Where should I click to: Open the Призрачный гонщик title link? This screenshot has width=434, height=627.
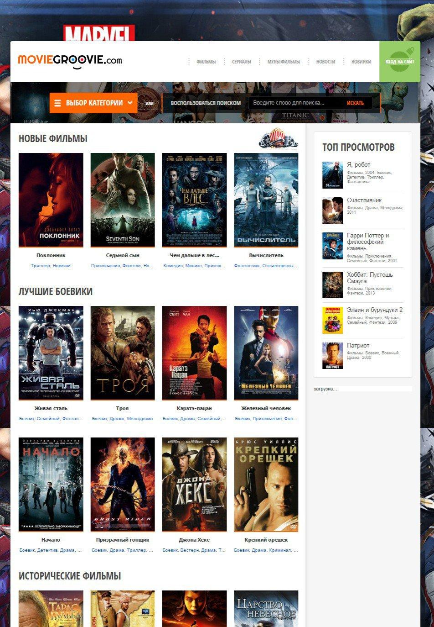click(123, 540)
